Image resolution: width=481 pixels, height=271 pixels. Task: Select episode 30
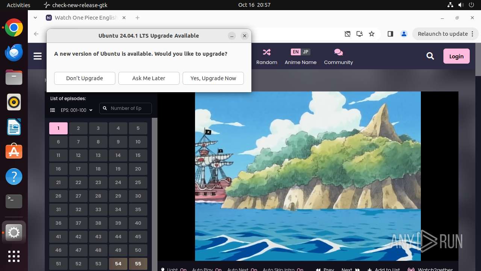click(x=138, y=196)
